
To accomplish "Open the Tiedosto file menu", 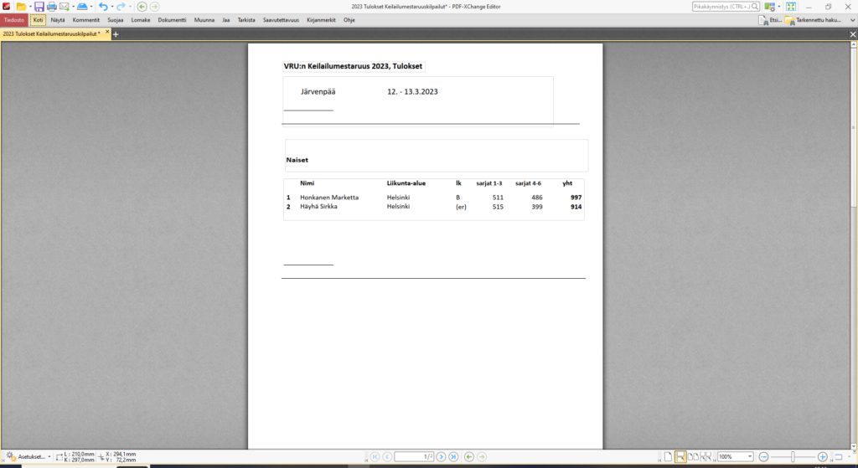I will (14, 19).
